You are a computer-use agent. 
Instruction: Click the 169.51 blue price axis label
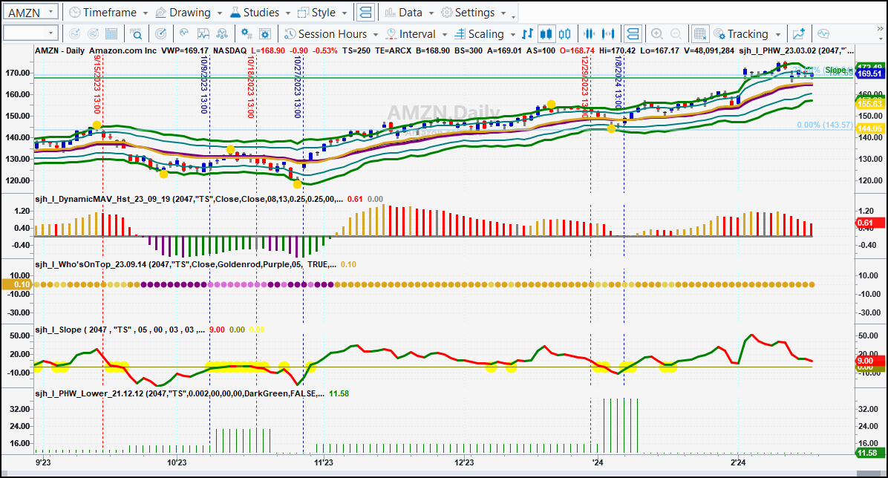869,73
